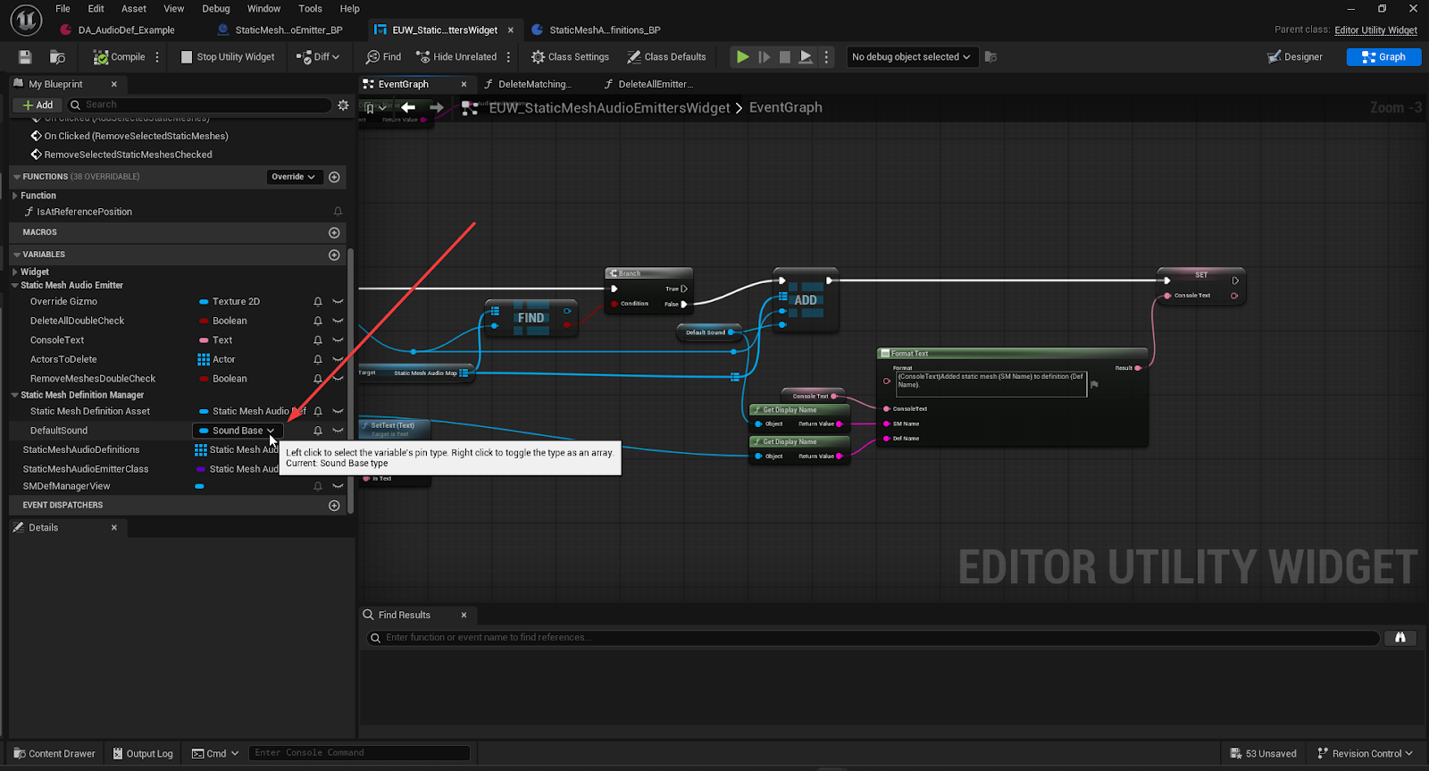Toggle ConsoleText eye visibility

point(338,340)
